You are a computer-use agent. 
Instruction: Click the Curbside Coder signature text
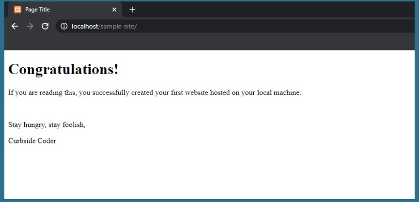(x=32, y=141)
